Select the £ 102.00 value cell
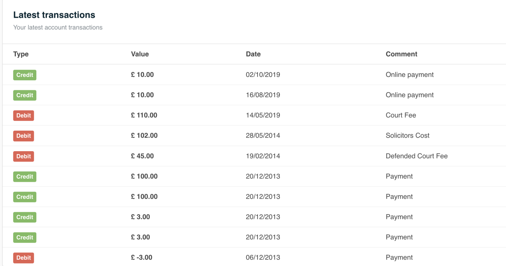 pos(144,135)
